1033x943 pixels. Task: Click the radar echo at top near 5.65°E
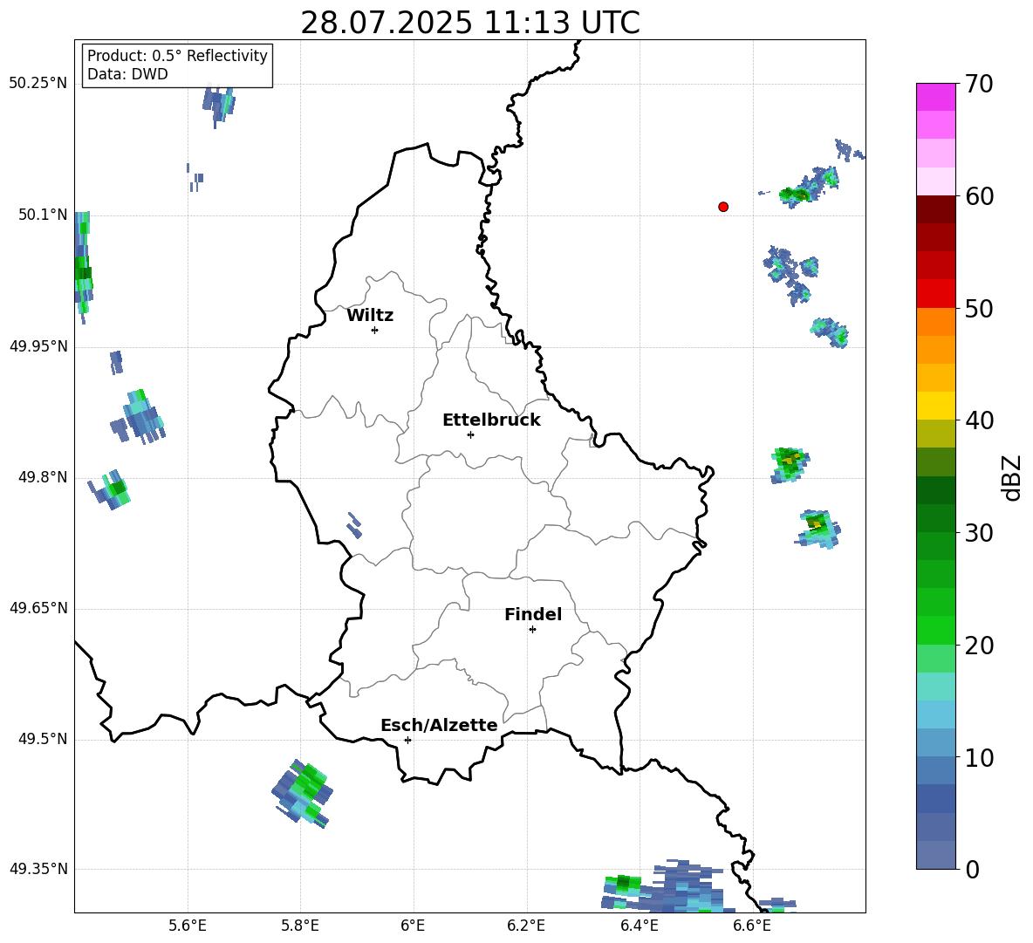point(219,106)
